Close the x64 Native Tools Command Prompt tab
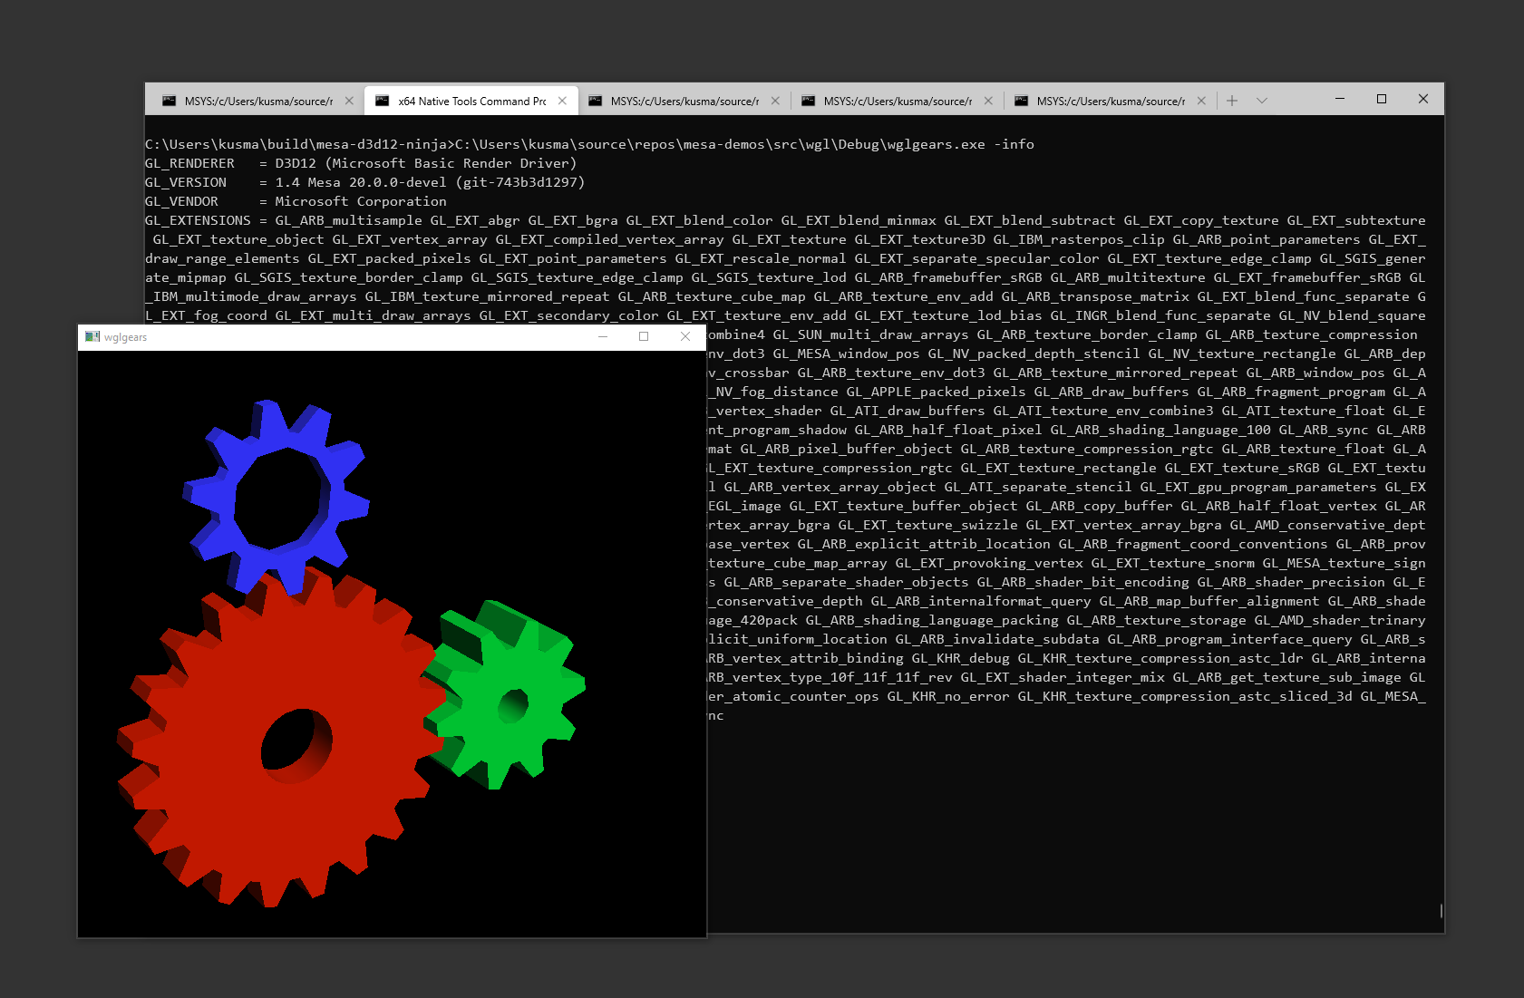 point(564,101)
